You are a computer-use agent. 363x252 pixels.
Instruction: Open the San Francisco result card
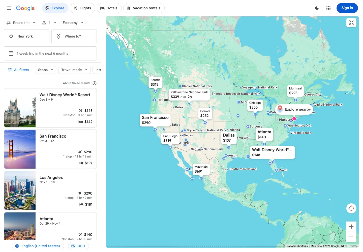point(50,149)
